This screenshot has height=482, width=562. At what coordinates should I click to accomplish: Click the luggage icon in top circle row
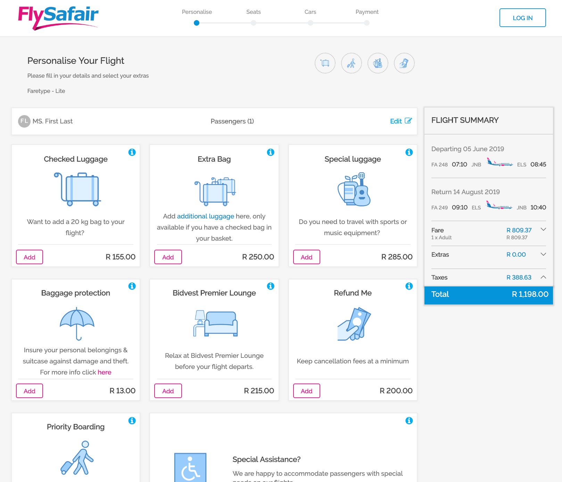(x=325, y=63)
